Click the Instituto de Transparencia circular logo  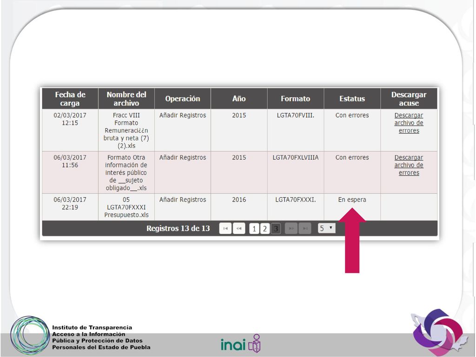pyautogui.click(x=30, y=336)
